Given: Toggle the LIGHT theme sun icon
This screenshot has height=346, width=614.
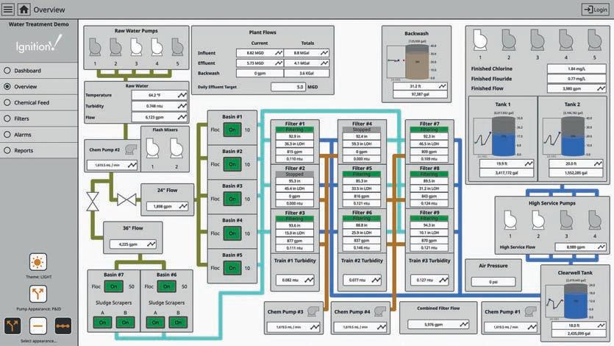Looking at the screenshot, I should point(38,262).
